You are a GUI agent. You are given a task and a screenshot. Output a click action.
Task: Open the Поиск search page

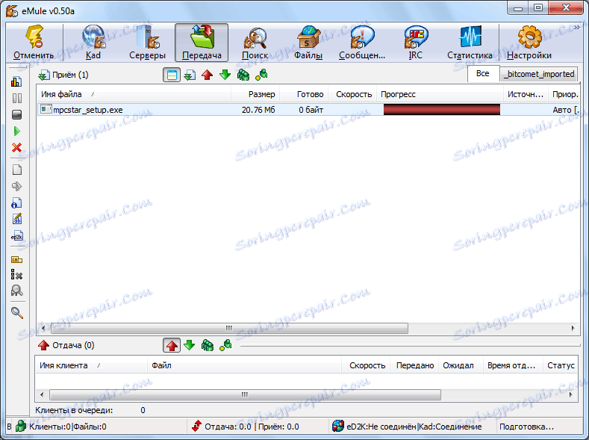[255, 43]
